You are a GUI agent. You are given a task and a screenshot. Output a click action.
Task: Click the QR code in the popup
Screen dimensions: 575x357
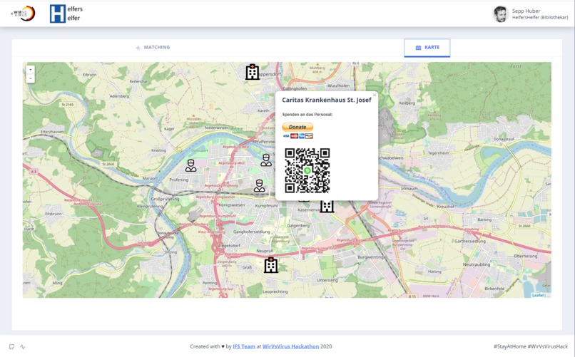click(307, 170)
